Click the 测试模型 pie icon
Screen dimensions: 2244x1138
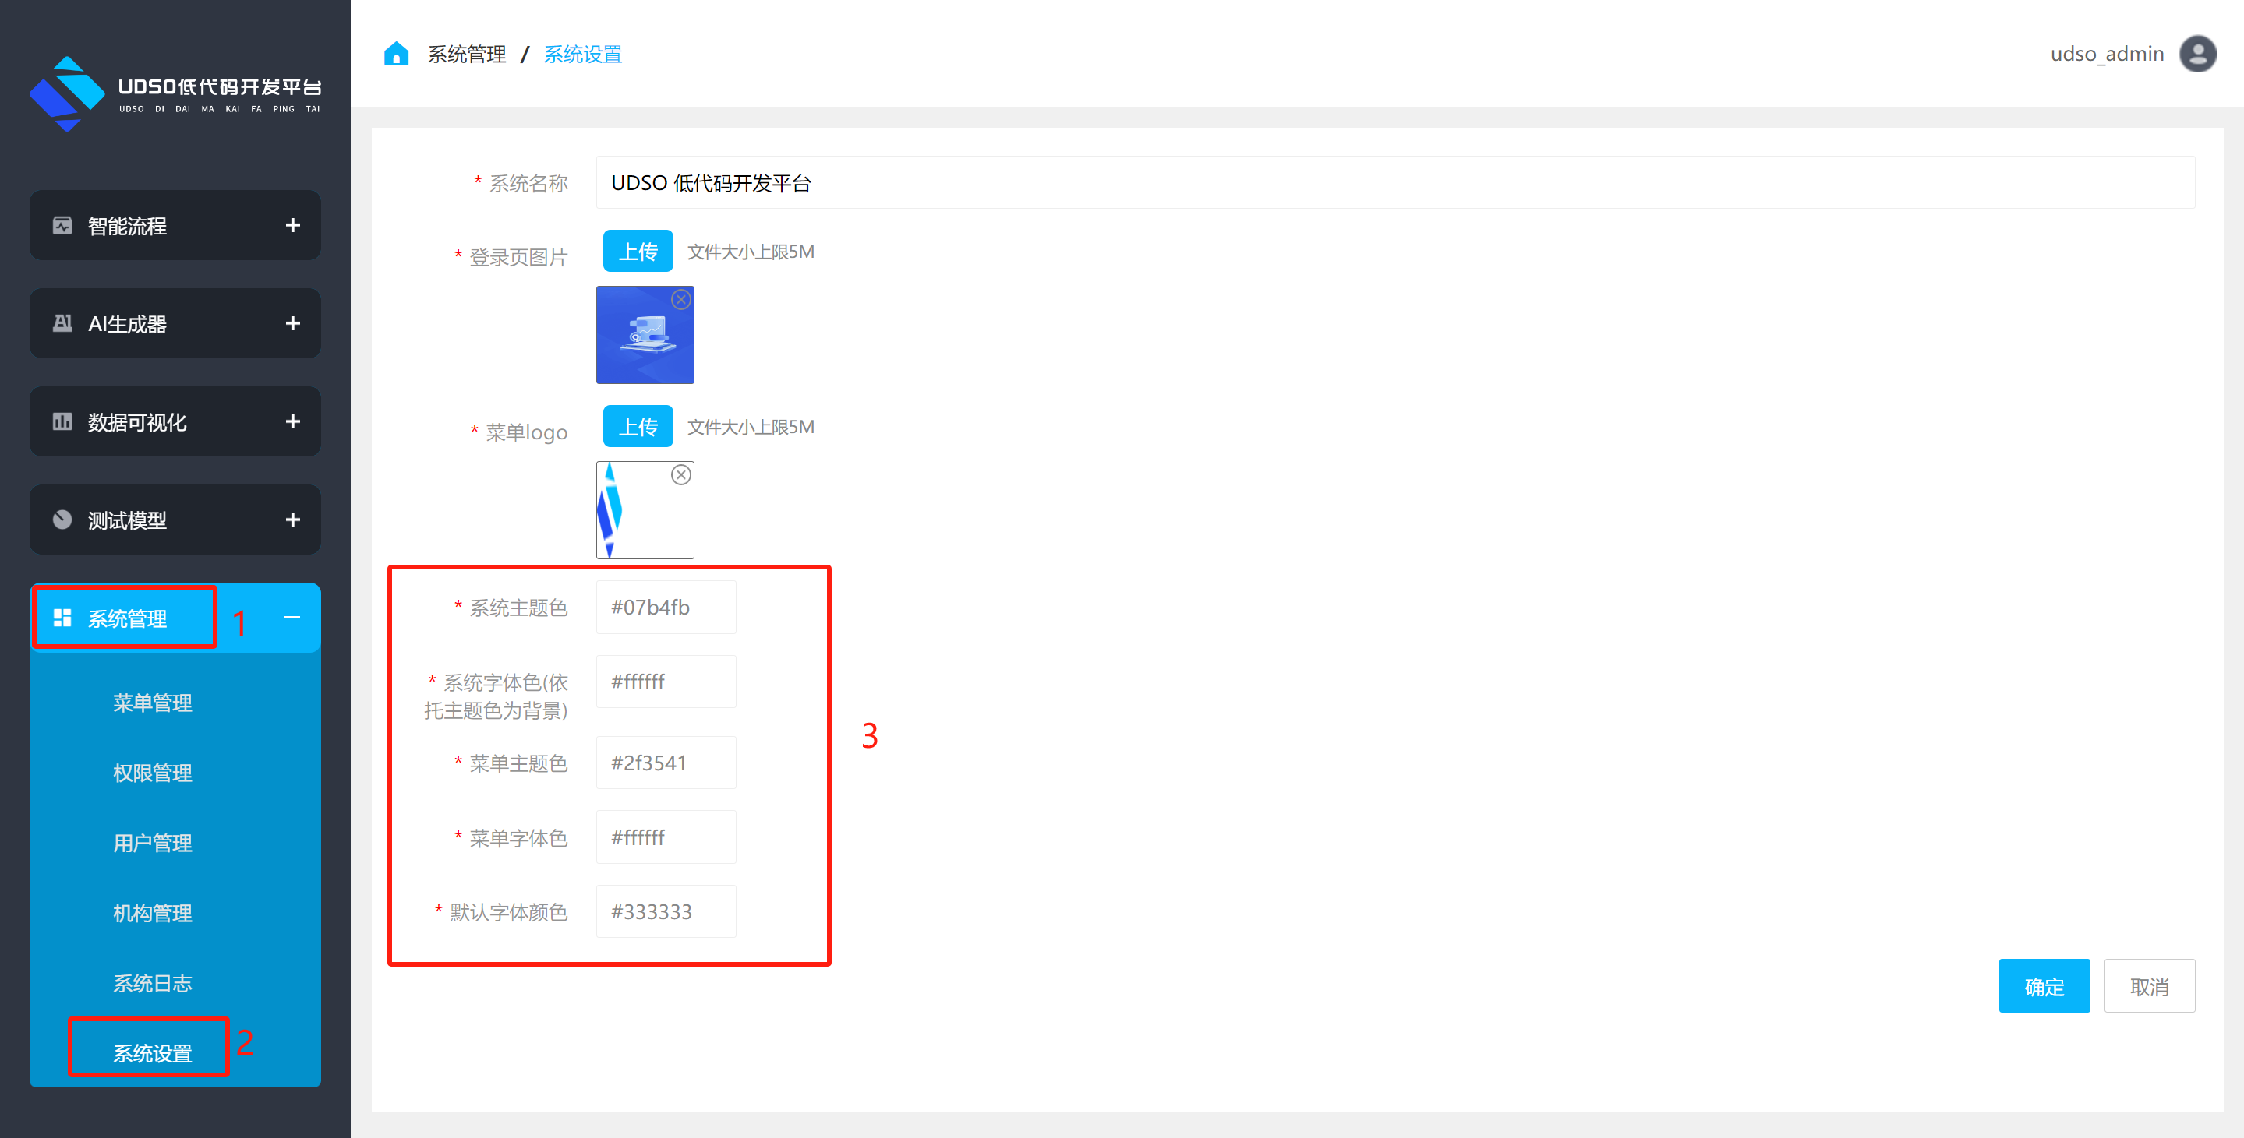click(62, 520)
